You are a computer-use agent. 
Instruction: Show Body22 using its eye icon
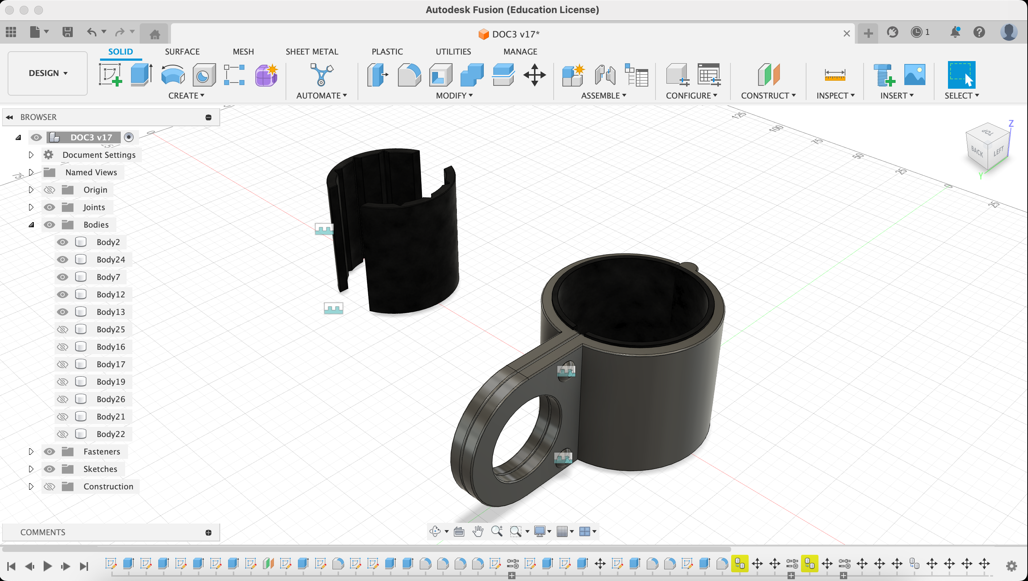pyautogui.click(x=62, y=434)
